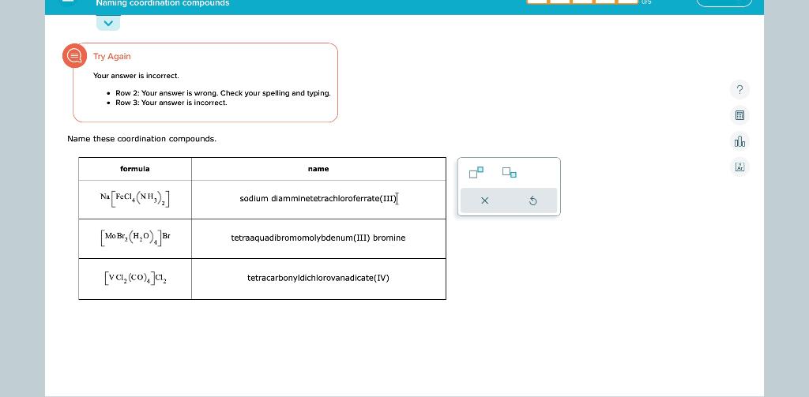
Task: Open the help question mark icon
Action: [739, 90]
